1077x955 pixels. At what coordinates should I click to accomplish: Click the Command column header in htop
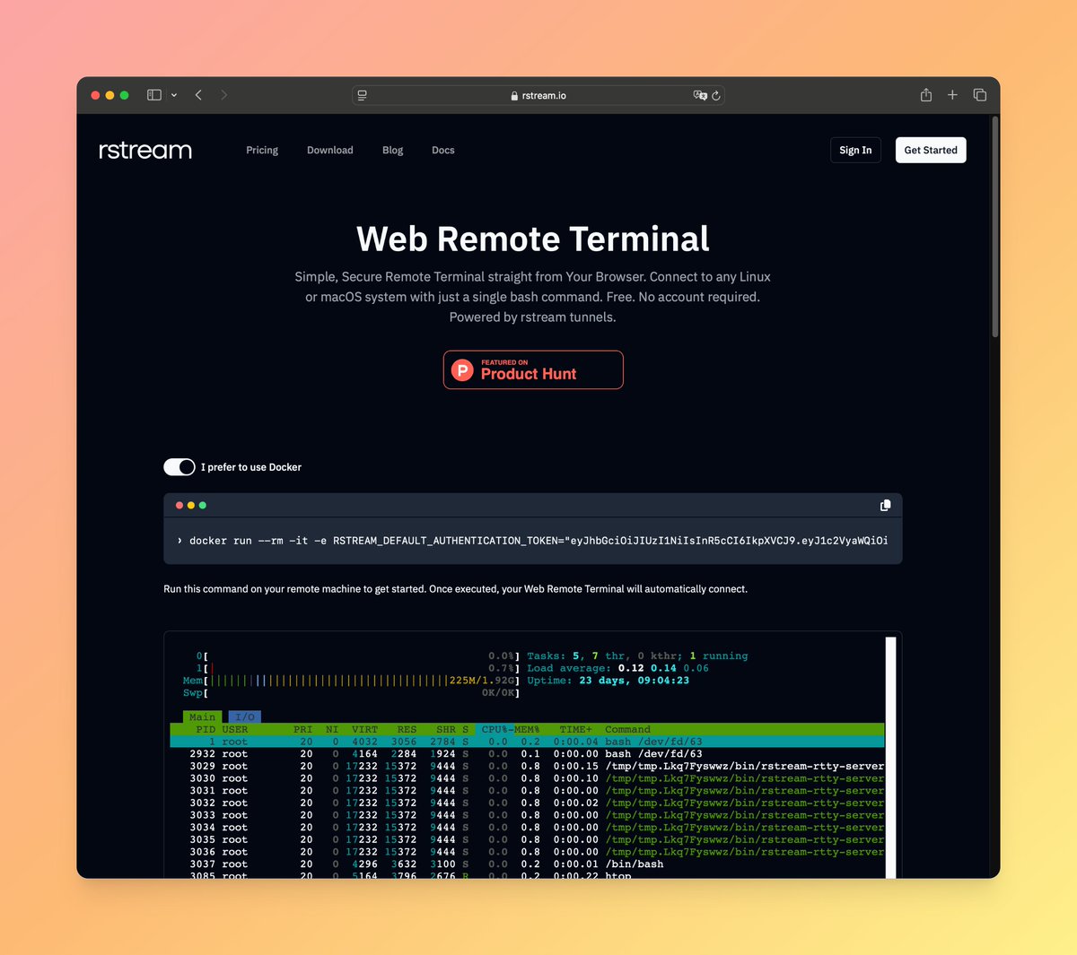coord(627,729)
